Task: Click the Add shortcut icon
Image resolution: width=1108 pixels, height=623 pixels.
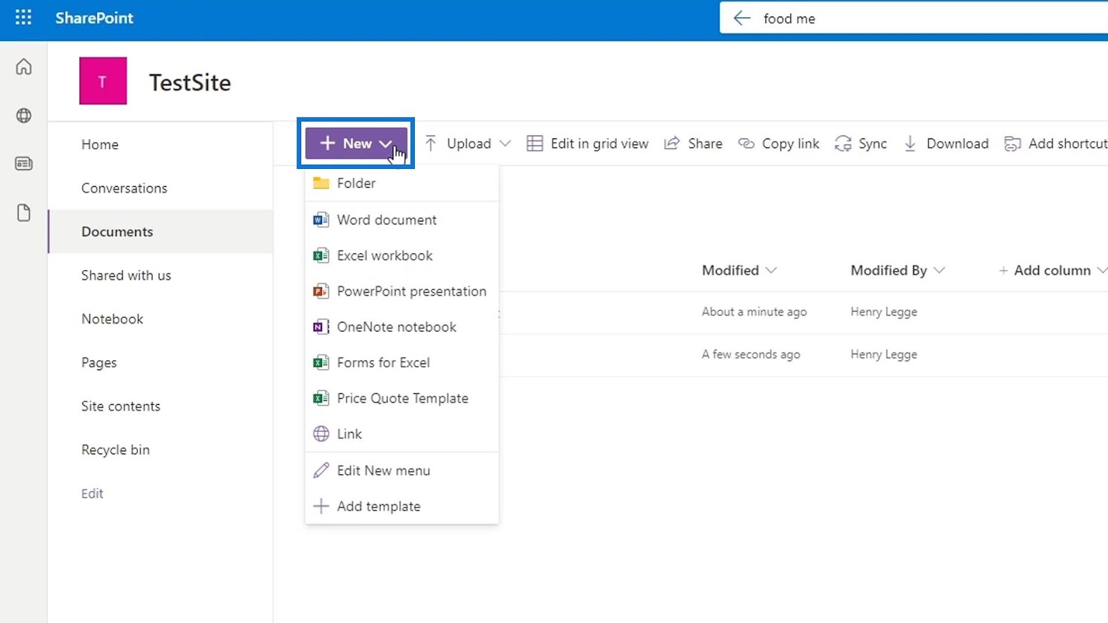Action: coord(1012,143)
